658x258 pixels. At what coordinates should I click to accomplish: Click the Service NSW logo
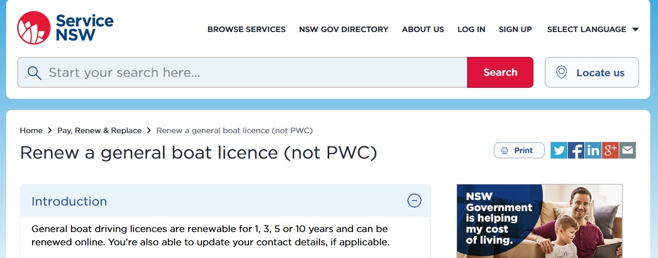coord(65,28)
